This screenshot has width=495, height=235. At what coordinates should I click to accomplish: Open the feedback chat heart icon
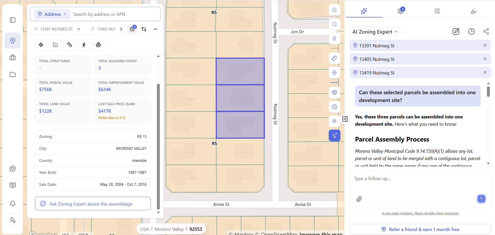coord(13,169)
